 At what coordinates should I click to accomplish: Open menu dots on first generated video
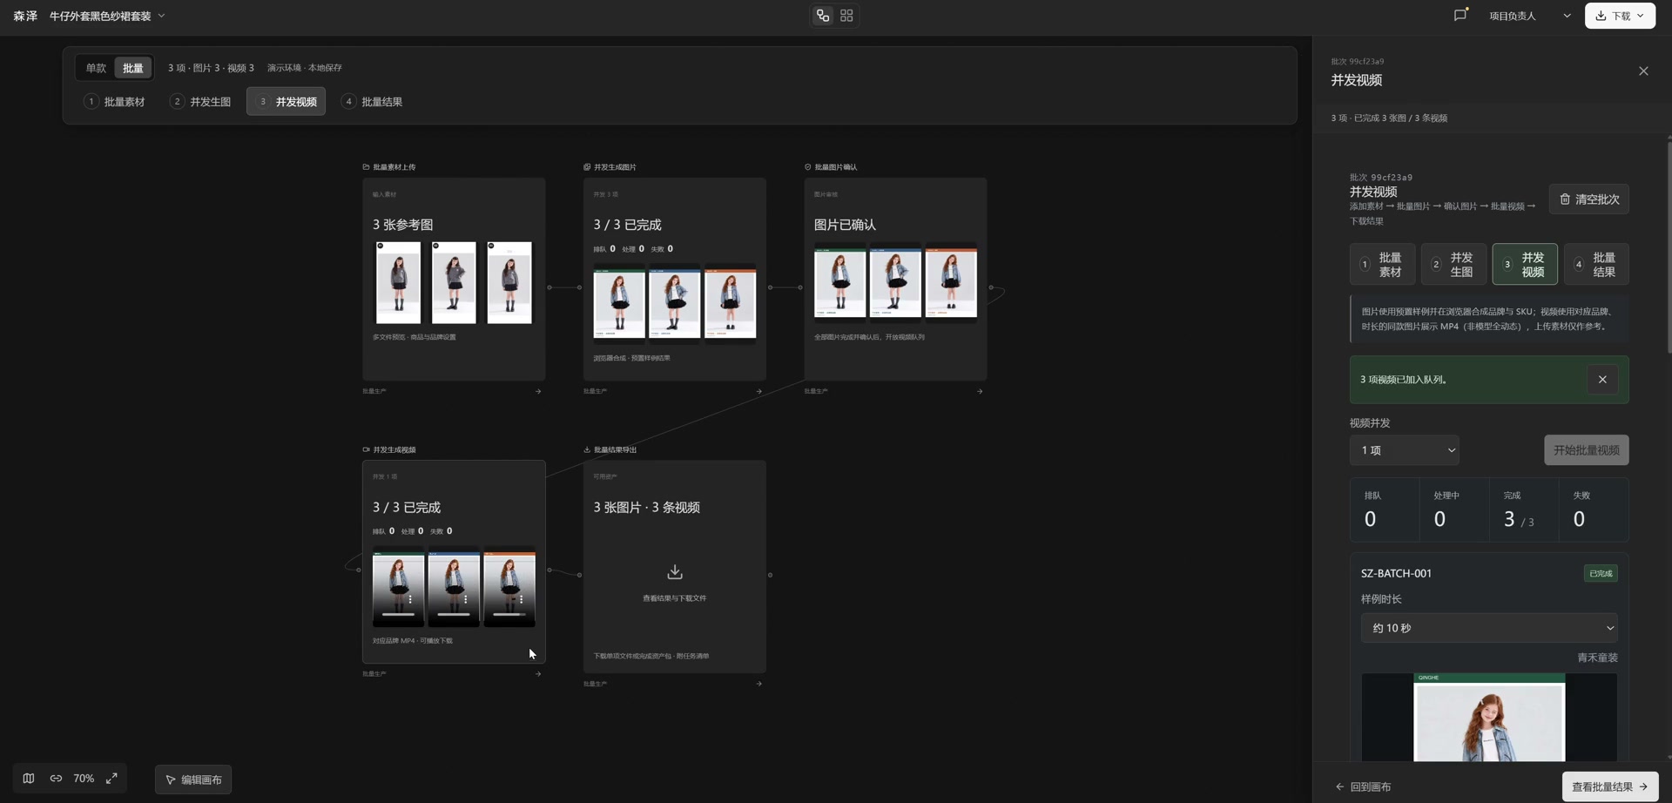pos(410,599)
